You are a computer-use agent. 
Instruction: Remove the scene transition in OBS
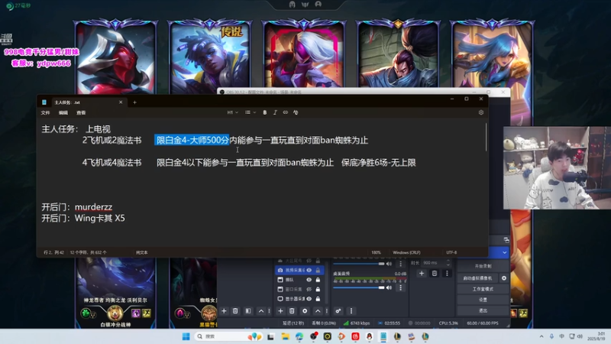(x=435, y=274)
